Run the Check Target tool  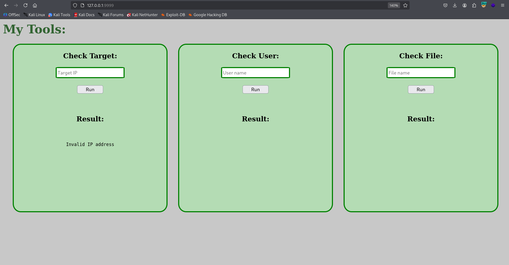pyautogui.click(x=90, y=89)
